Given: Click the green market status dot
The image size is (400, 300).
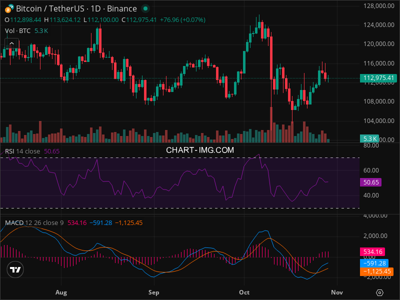Looking at the screenshot, I should pos(145,8).
